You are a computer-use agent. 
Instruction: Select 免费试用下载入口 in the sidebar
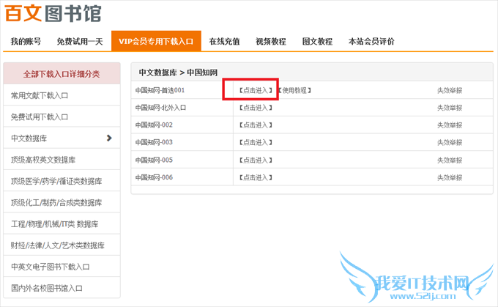62,116
